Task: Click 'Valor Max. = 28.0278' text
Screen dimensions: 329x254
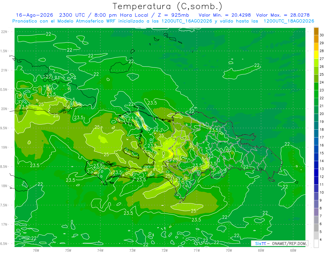Action: 283,15
